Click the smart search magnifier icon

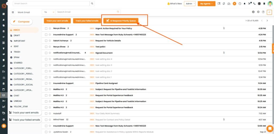point(92,3)
